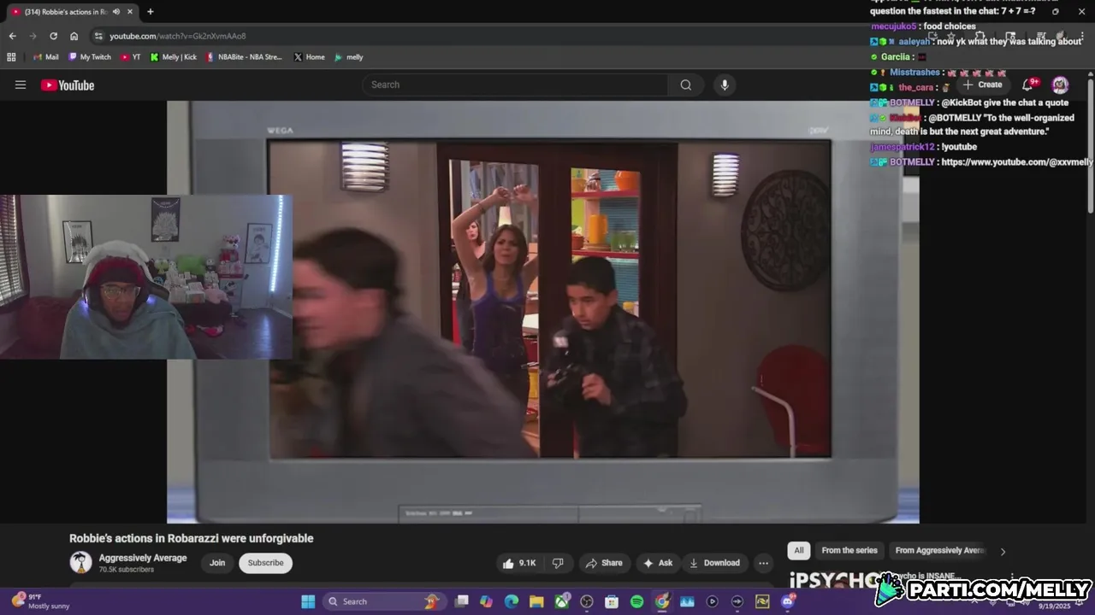This screenshot has width=1095, height=615.
Task: Open the Xbox app from the taskbar
Action: (562, 601)
